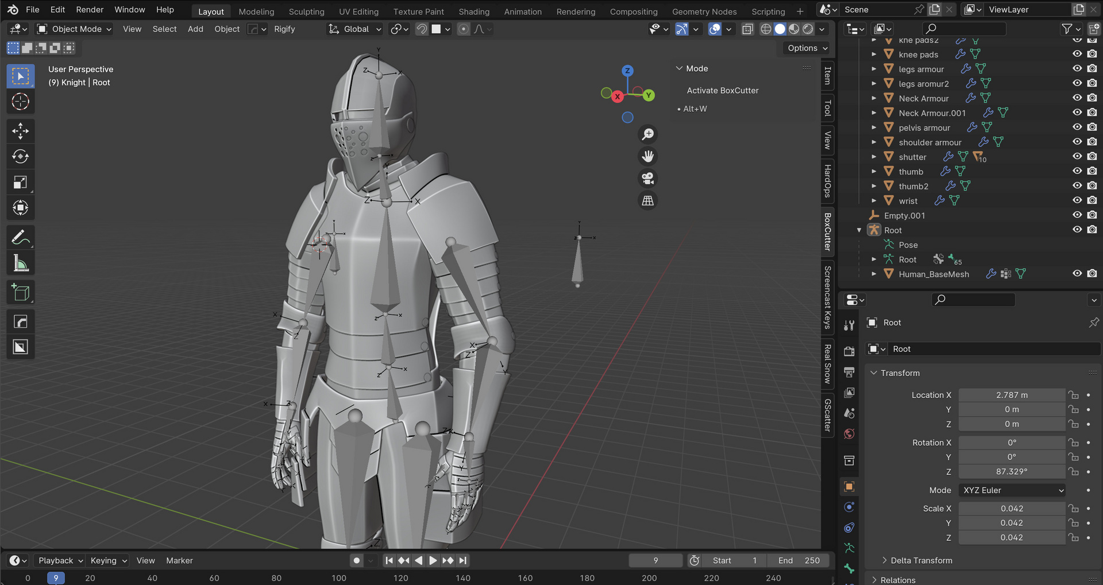Viewport: 1103px width, 585px height.
Task: Select the Annotate tool
Action: click(21, 237)
